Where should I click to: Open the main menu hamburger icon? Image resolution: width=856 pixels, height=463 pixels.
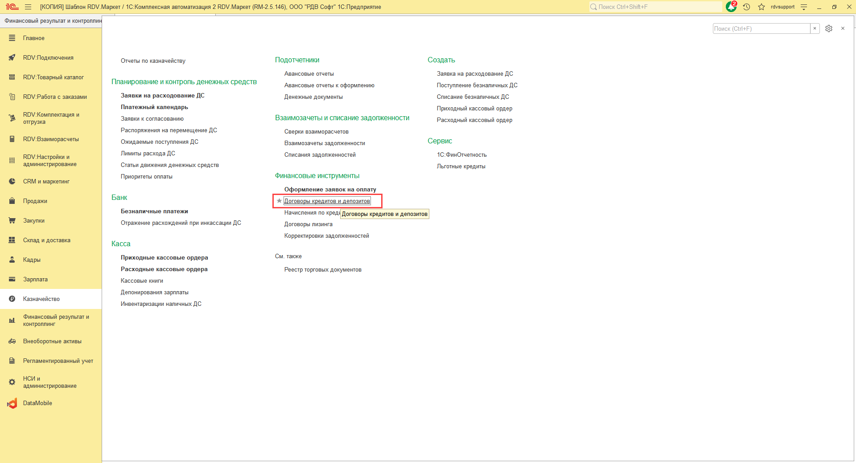click(x=28, y=7)
